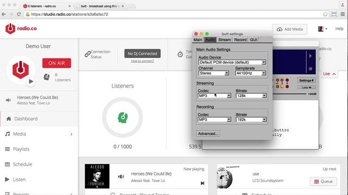Click the Chrome cast/extension icon beside the star
The image size is (348, 195).
(334, 14)
